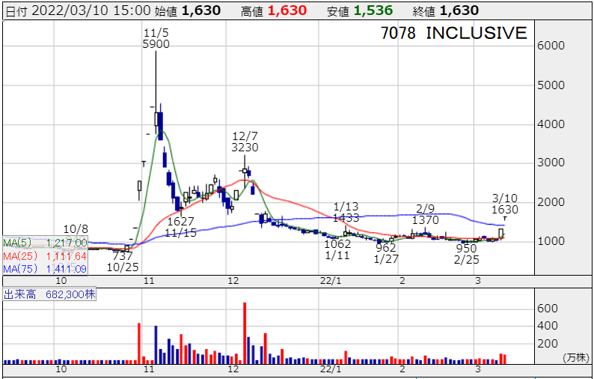Click the MA(75) moving average legend
This screenshot has width=594, height=379.
point(45,268)
